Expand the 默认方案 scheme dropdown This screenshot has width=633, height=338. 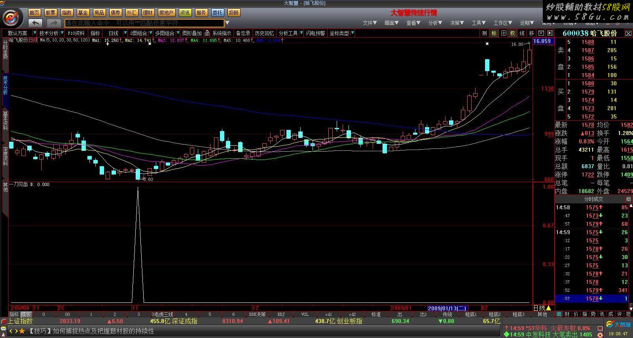35,33
